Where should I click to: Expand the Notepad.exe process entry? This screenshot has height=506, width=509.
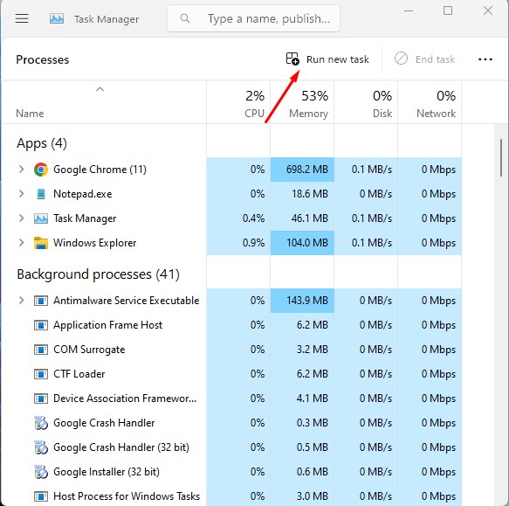pos(22,194)
